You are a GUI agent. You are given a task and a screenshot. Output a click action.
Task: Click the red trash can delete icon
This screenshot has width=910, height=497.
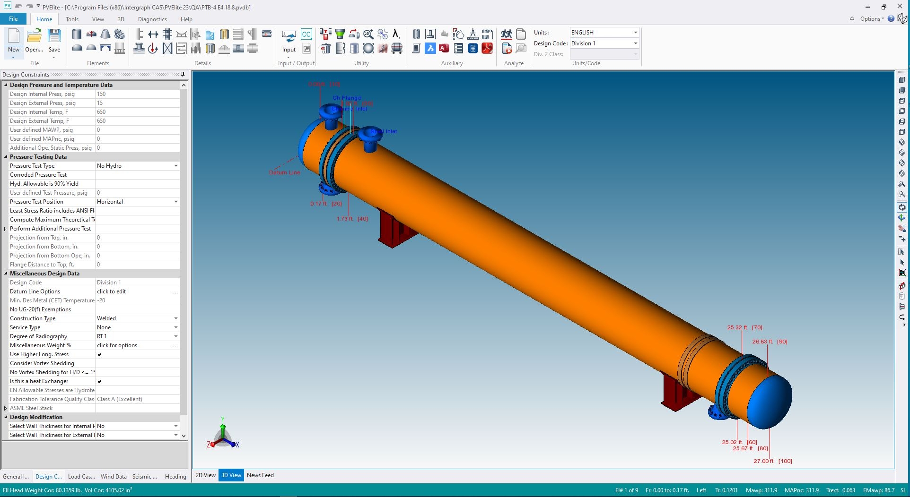click(325, 48)
